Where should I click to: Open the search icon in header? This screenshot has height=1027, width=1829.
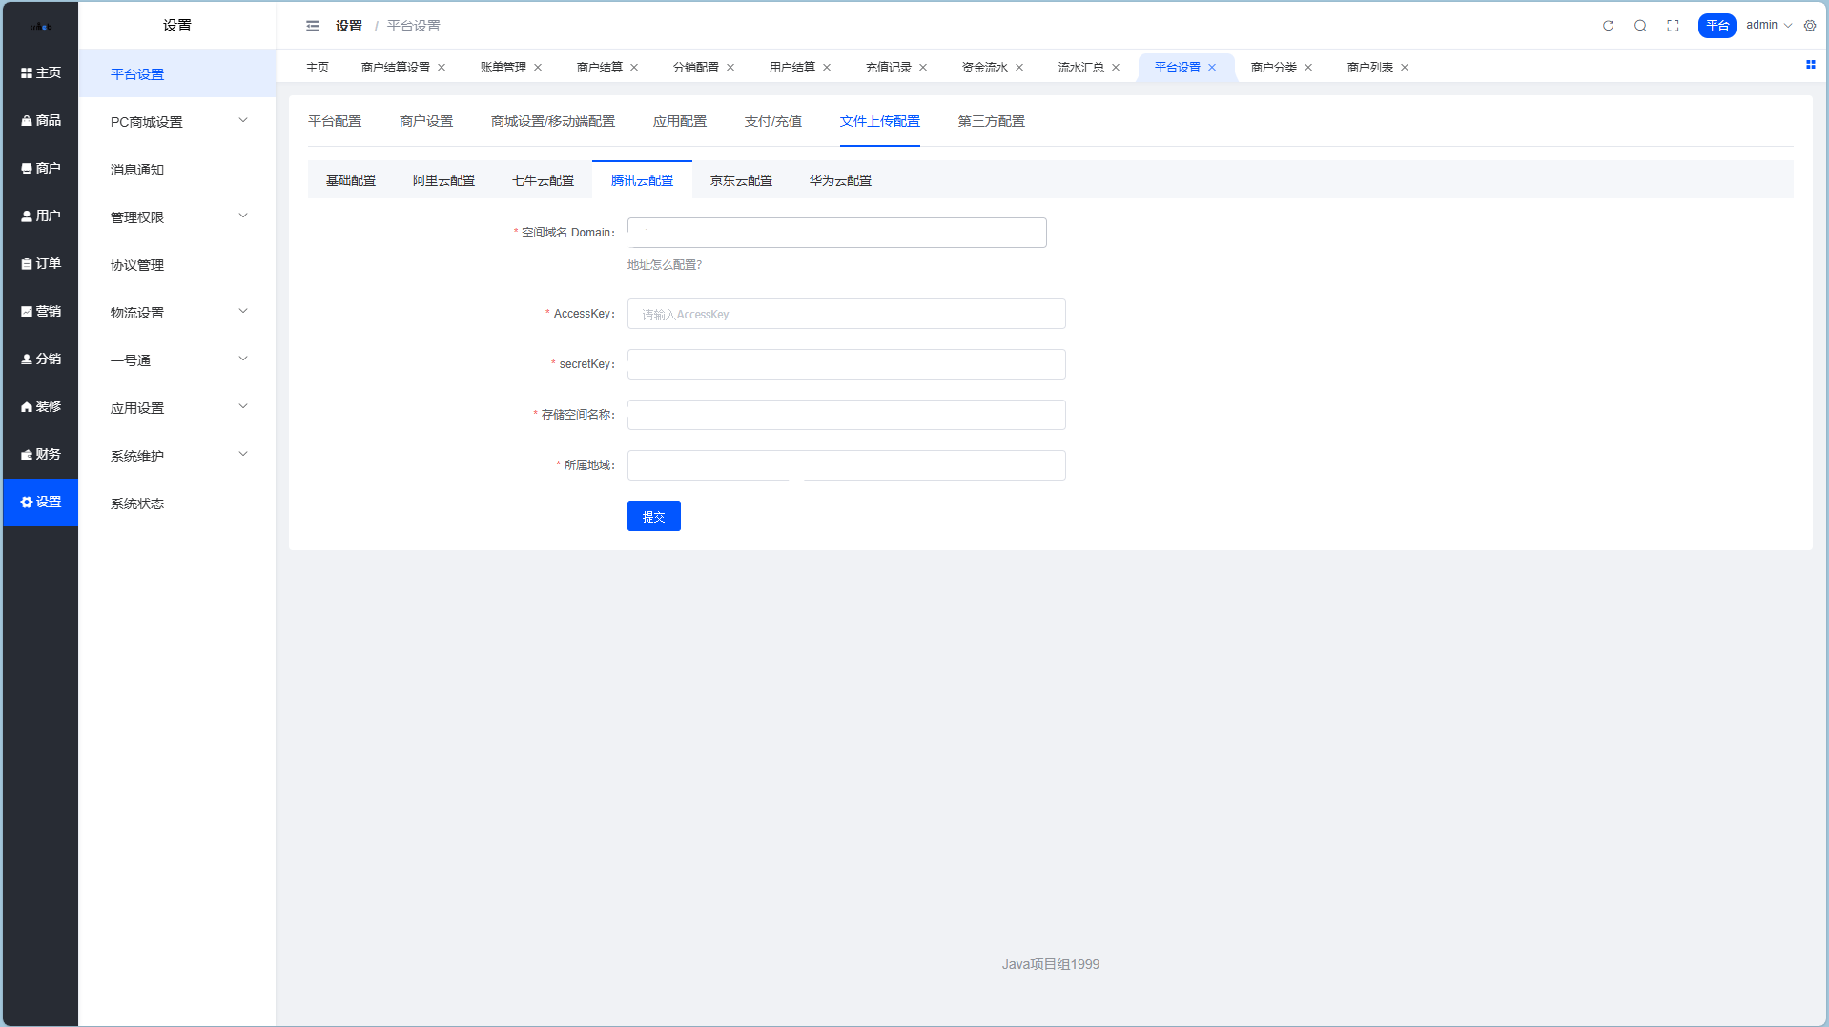point(1640,26)
